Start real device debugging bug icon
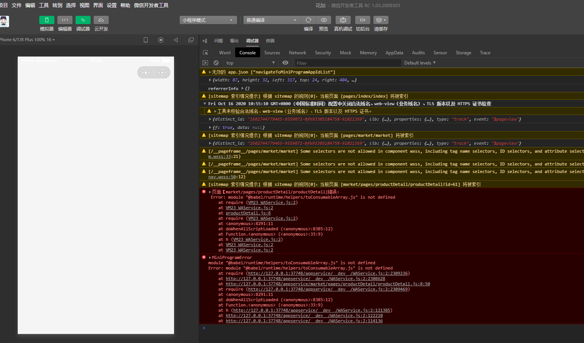This screenshot has width=584, height=343. point(343,20)
